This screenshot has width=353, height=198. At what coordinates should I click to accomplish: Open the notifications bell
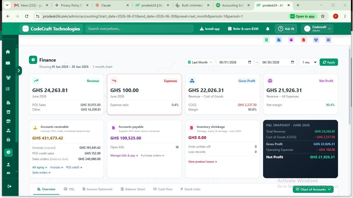point(268,29)
